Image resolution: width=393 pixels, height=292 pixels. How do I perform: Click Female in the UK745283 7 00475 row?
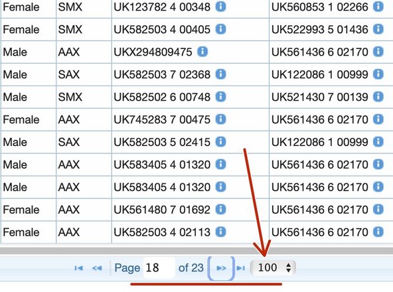[x=21, y=119]
